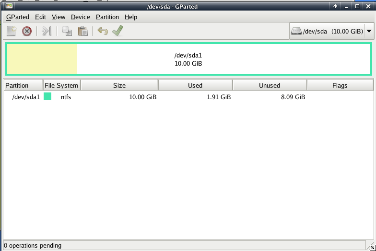
Task: Select the /dev/sda1 partition graphic bar
Action: click(x=188, y=59)
